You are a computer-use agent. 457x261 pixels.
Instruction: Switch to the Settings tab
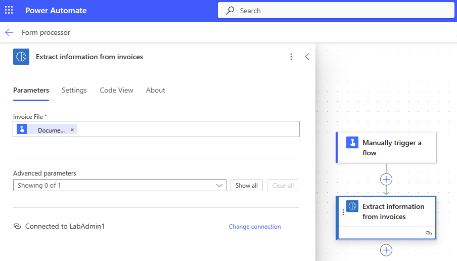coord(74,91)
